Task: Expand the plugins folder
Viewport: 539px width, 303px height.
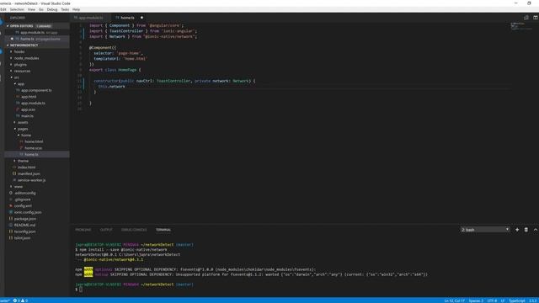Action: click(20, 65)
